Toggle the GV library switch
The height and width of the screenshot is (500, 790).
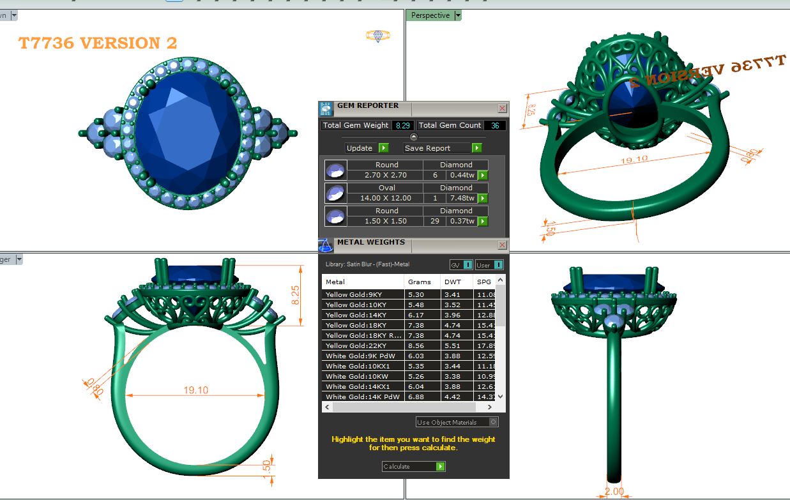pyautogui.click(x=461, y=265)
